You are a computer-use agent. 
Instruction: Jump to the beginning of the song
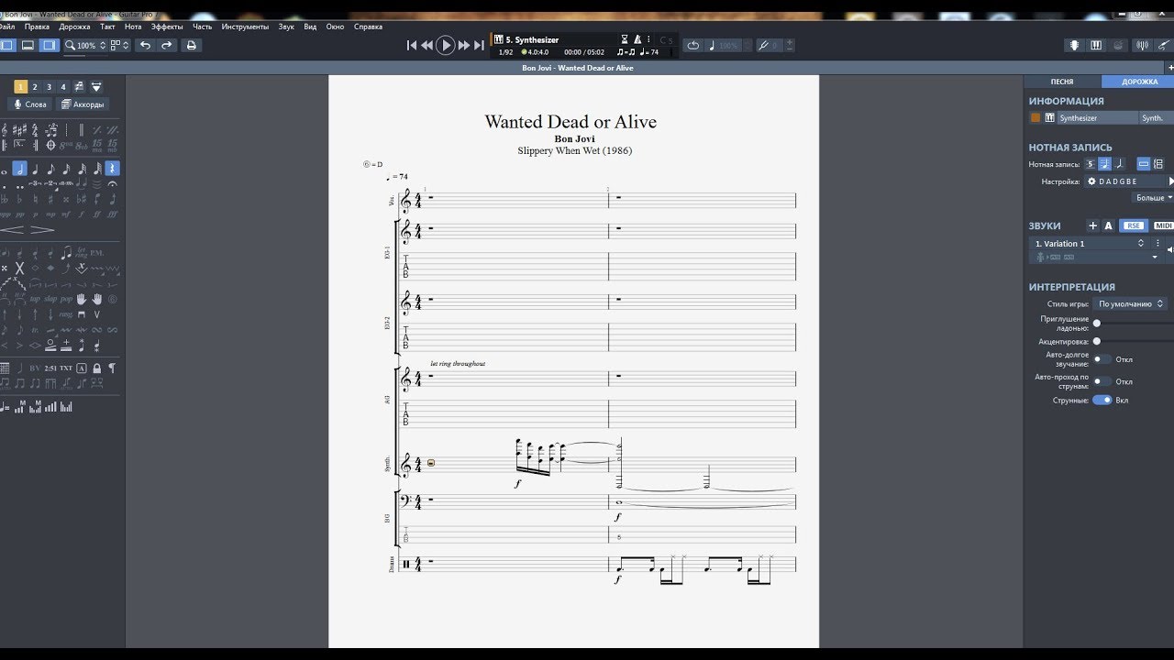[x=412, y=45]
